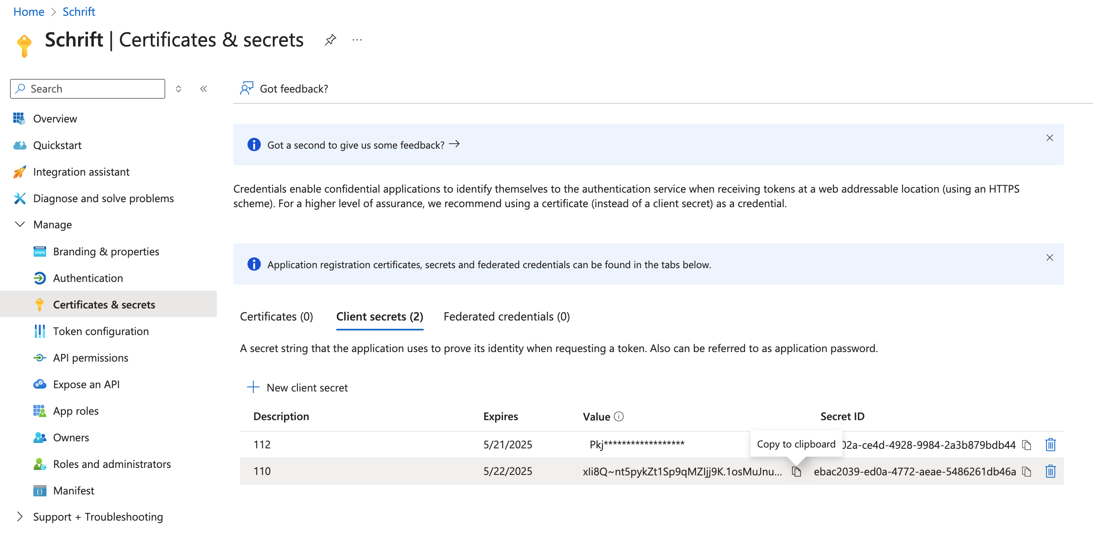Collapse the Manage section
The height and width of the screenshot is (548, 1093).
tap(20, 224)
